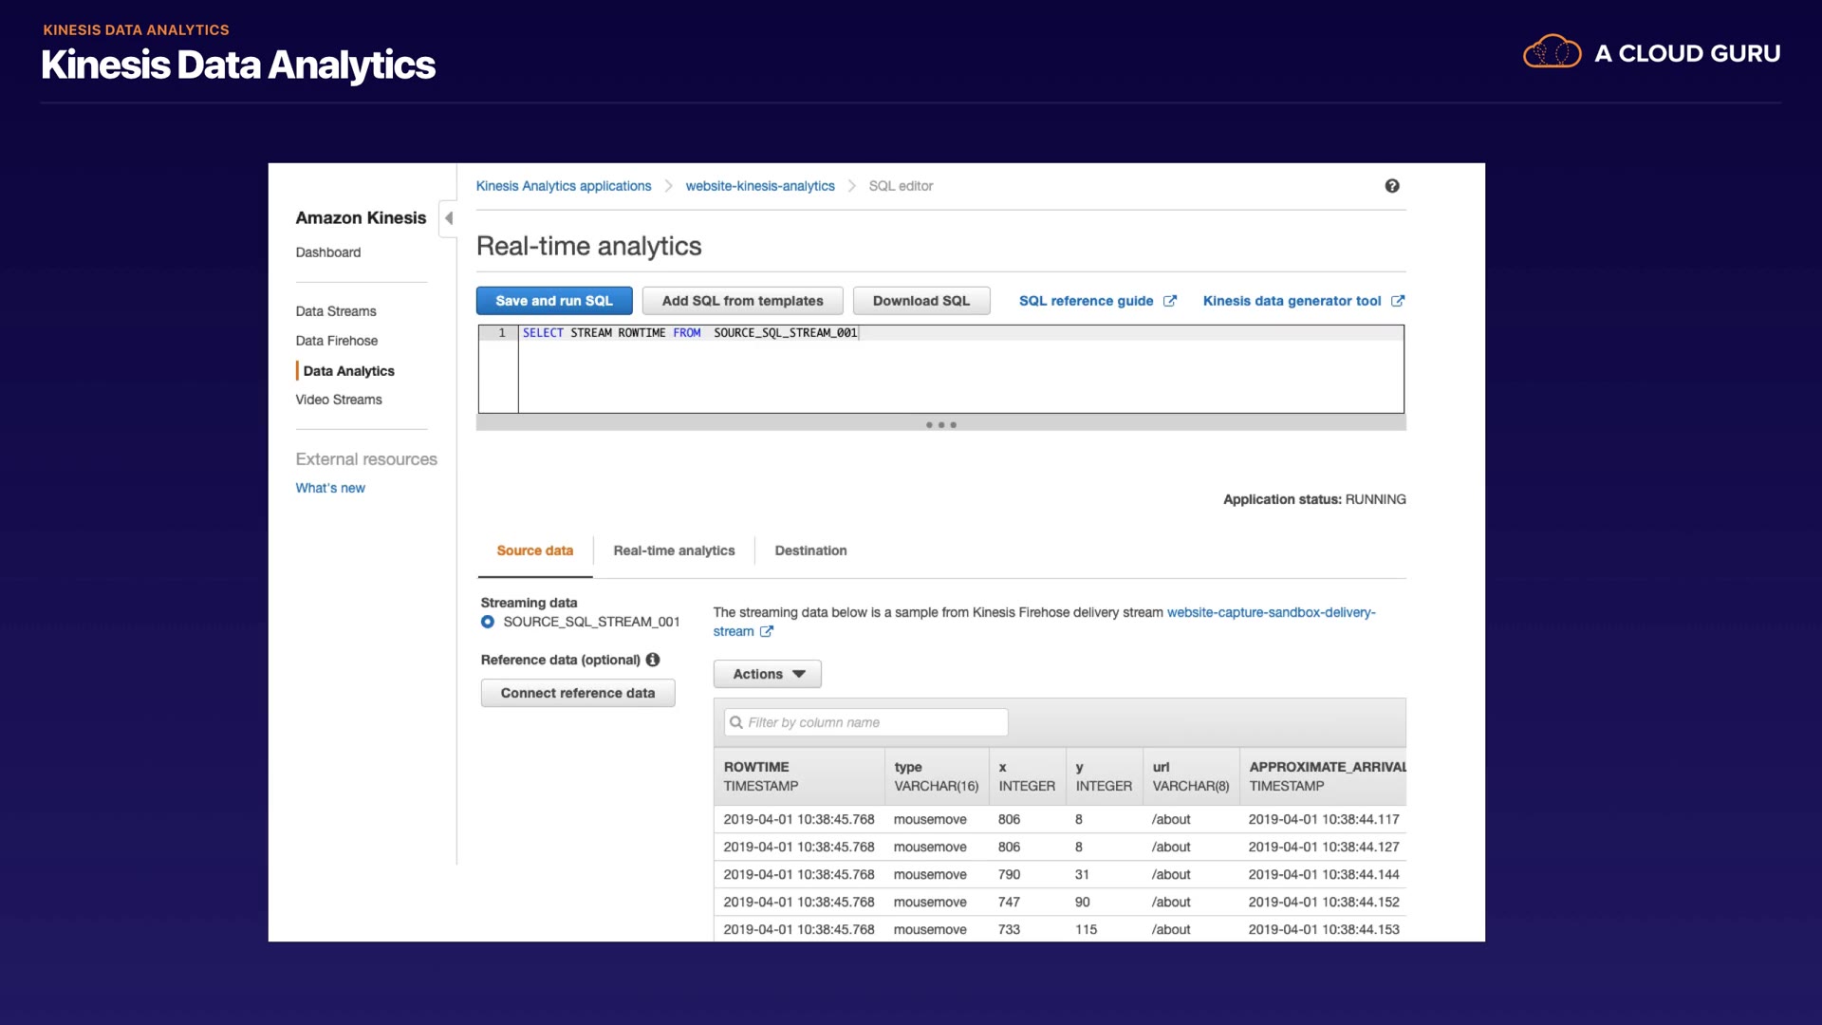Open the Destination tab
1822x1025 pixels.
810,550
